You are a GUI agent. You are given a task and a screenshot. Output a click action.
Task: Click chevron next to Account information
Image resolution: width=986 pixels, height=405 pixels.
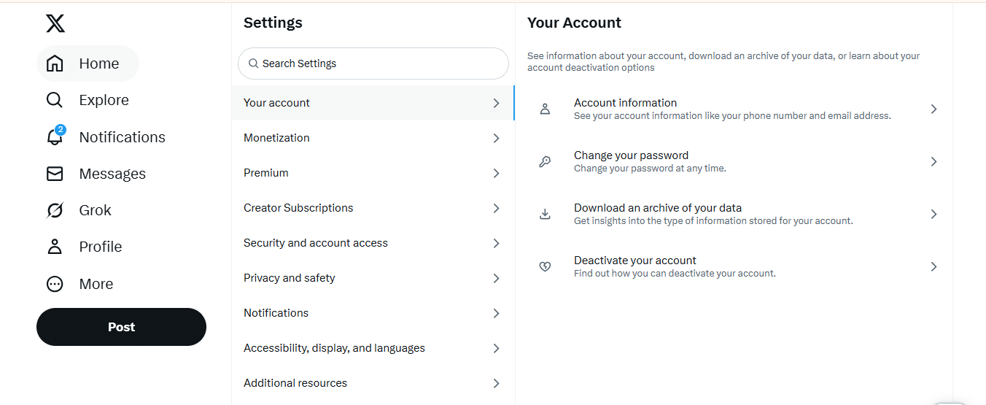(x=933, y=109)
